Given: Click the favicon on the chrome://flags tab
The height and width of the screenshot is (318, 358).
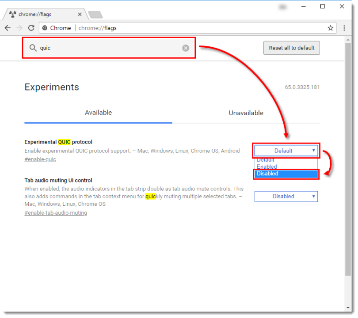Looking at the screenshot, I should tap(13, 14).
